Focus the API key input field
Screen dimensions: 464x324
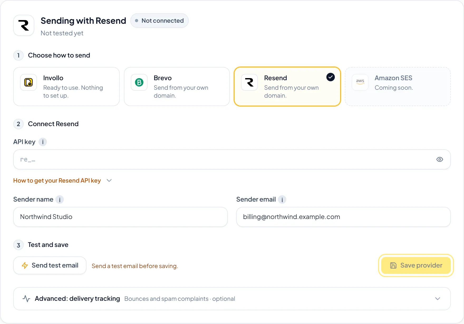pos(232,159)
